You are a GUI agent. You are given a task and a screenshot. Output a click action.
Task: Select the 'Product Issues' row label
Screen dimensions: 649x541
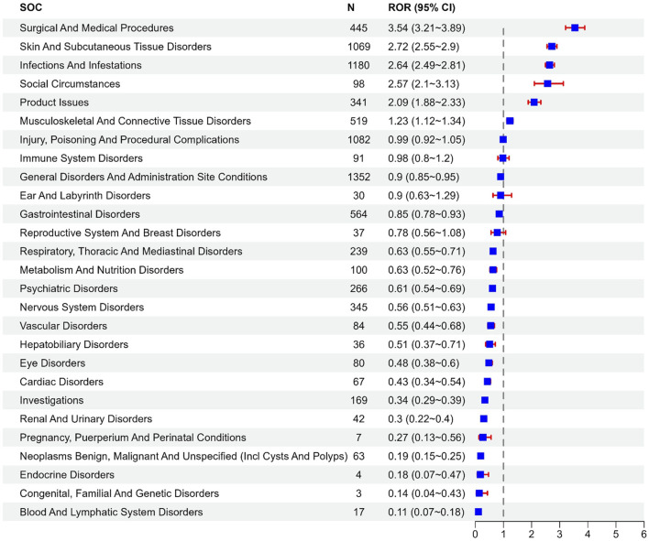click(54, 103)
